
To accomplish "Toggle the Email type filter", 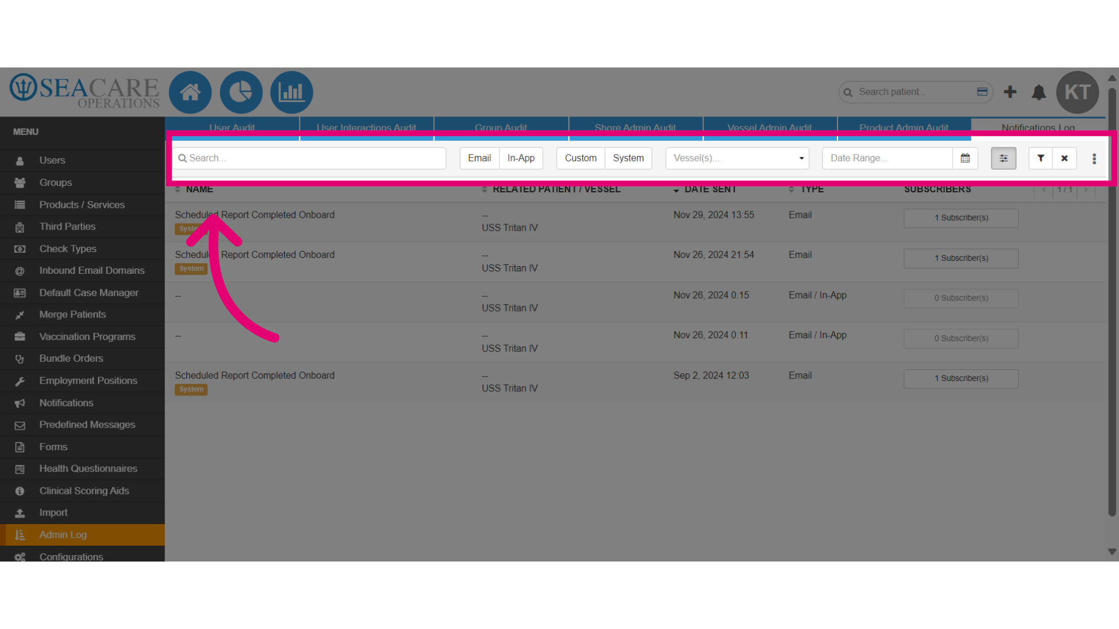I will pos(479,158).
